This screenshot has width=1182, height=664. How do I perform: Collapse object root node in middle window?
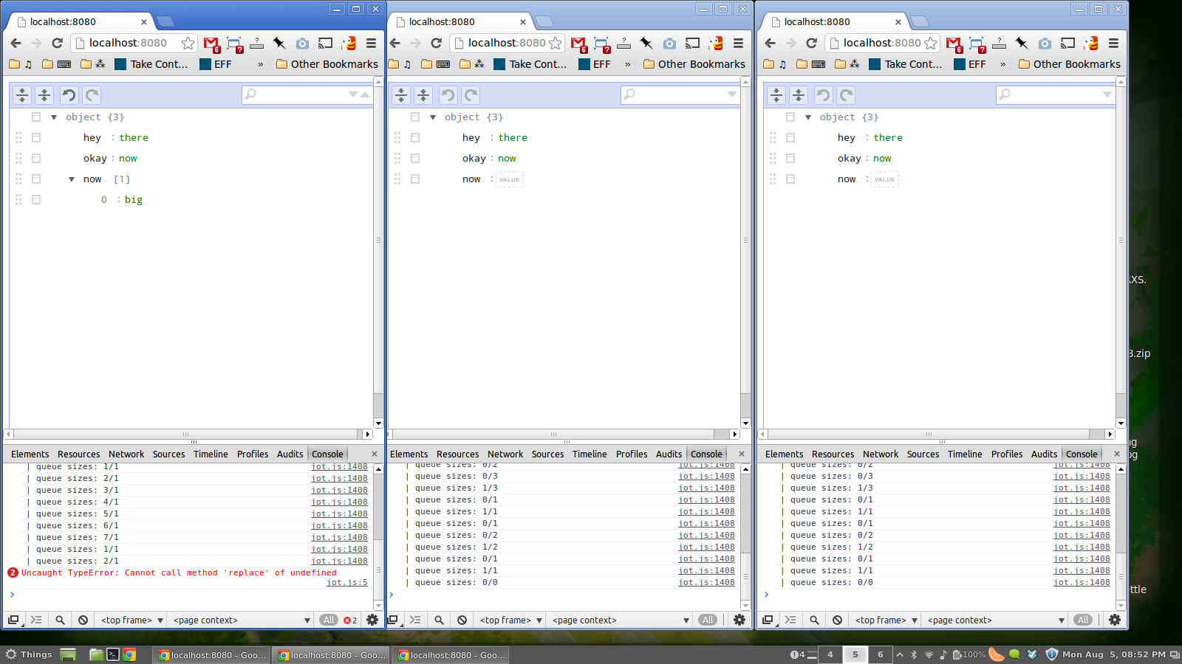click(433, 117)
